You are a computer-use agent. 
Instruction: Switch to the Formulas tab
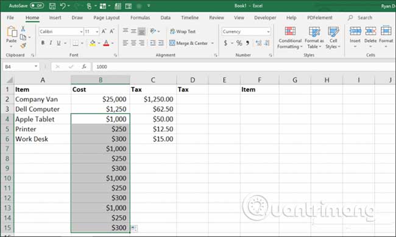pos(140,18)
